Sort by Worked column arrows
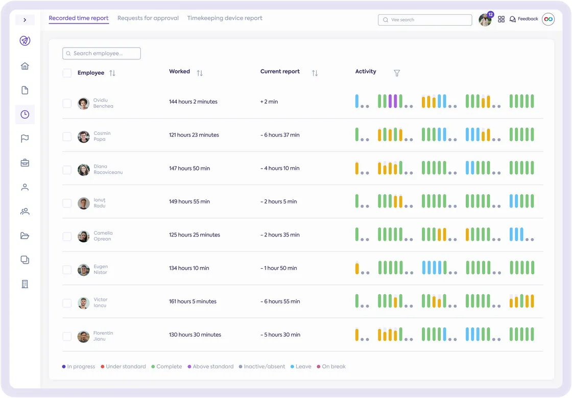Image resolution: width=572 pixels, height=398 pixels. [x=200, y=73]
